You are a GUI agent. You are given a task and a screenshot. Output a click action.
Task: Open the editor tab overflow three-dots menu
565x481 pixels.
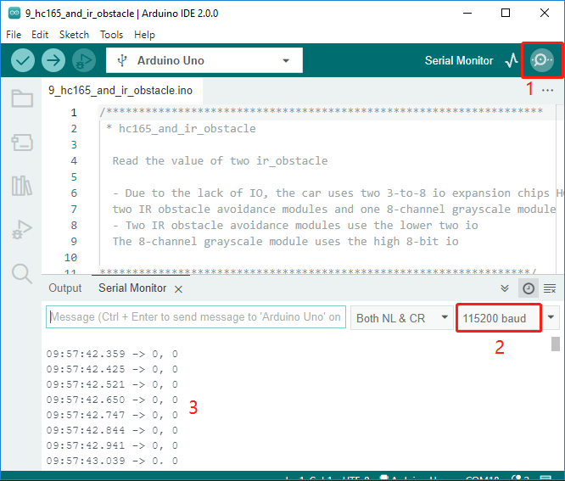tap(547, 91)
